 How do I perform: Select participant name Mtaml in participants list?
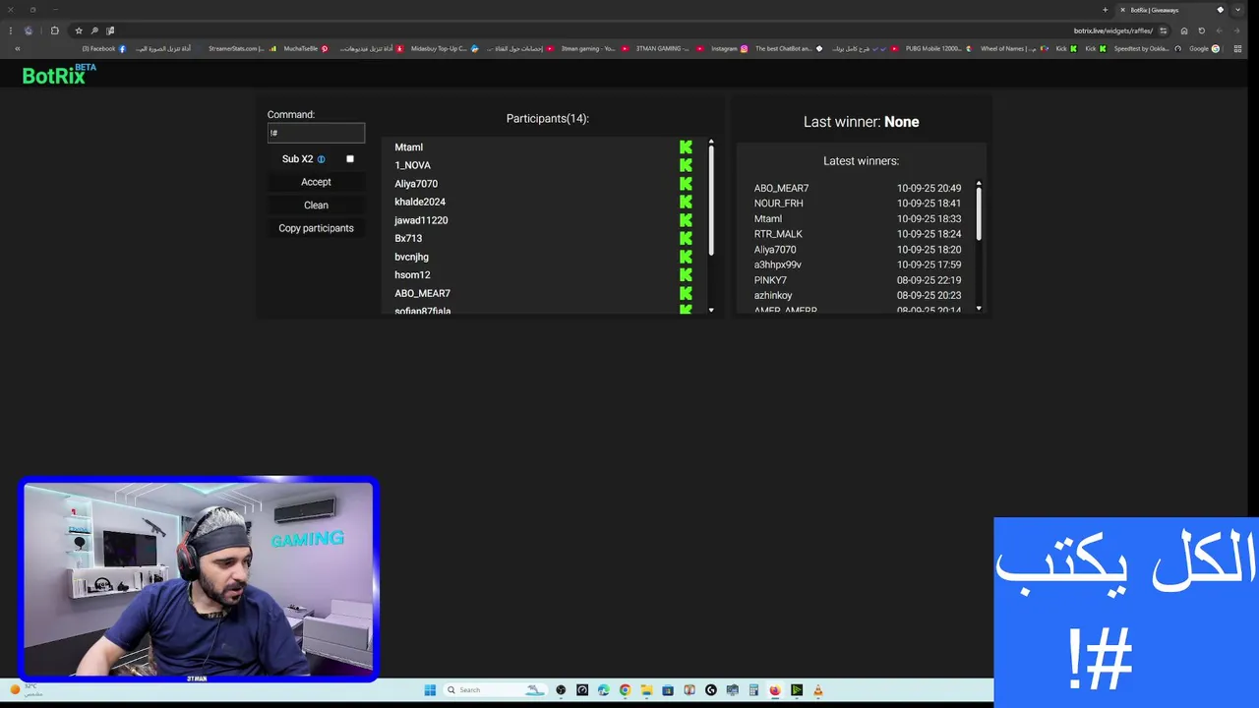click(x=408, y=147)
